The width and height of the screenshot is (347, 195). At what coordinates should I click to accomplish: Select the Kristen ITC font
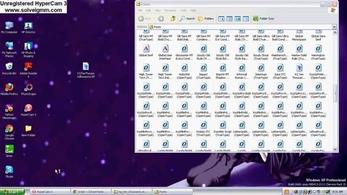pyautogui.click(x=203, y=129)
